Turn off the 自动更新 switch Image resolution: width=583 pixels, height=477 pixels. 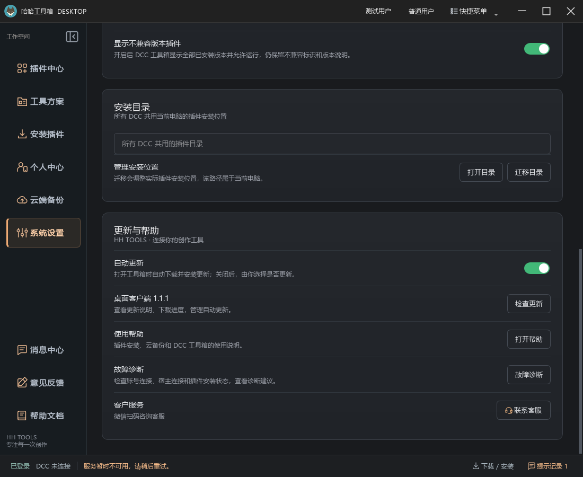point(536,268)
